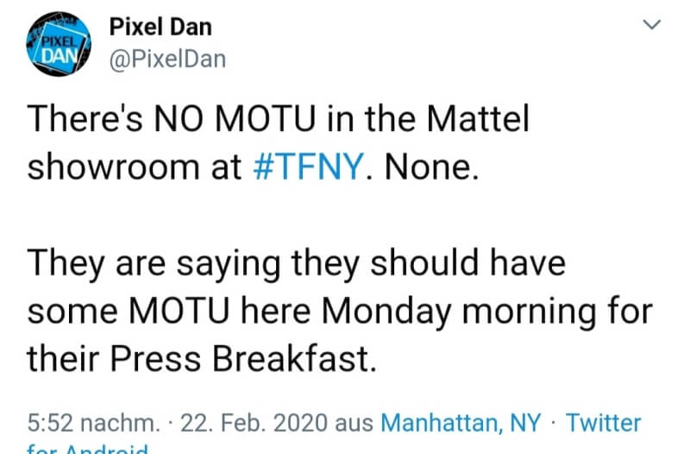
Task: Click the word Mattel in tweet
Action: tap(479, 119)
